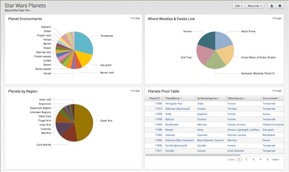Screen dimensions: 289x172
Task: Click the Barren rock legend label
Action: tap(107, 73)
